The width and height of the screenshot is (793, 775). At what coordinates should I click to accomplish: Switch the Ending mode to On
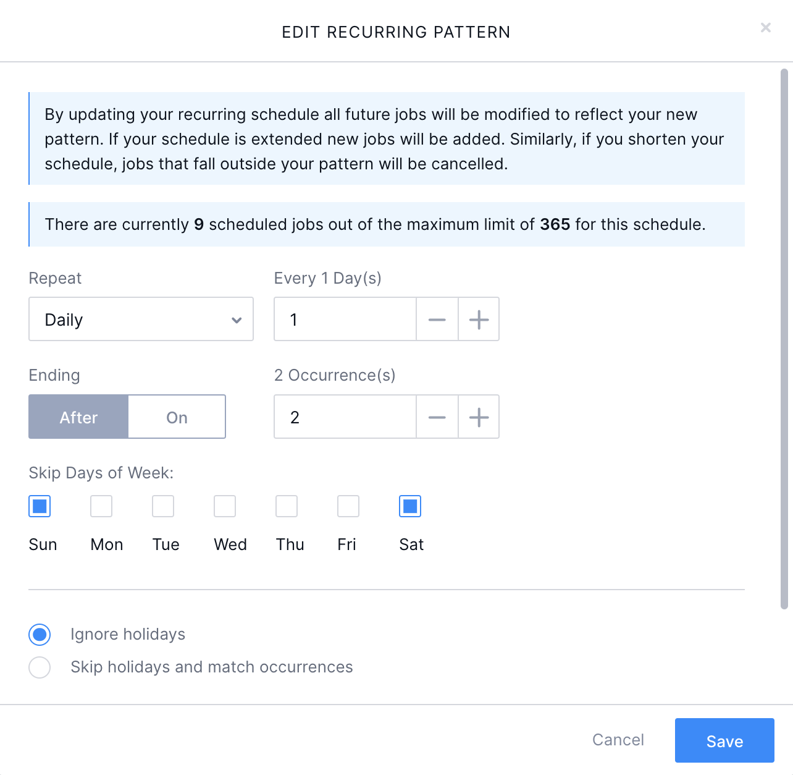click(x=177, y=417)
